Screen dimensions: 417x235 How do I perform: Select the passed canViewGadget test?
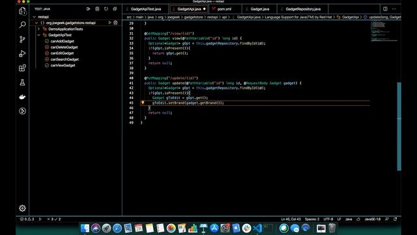(x=63, y=65)
